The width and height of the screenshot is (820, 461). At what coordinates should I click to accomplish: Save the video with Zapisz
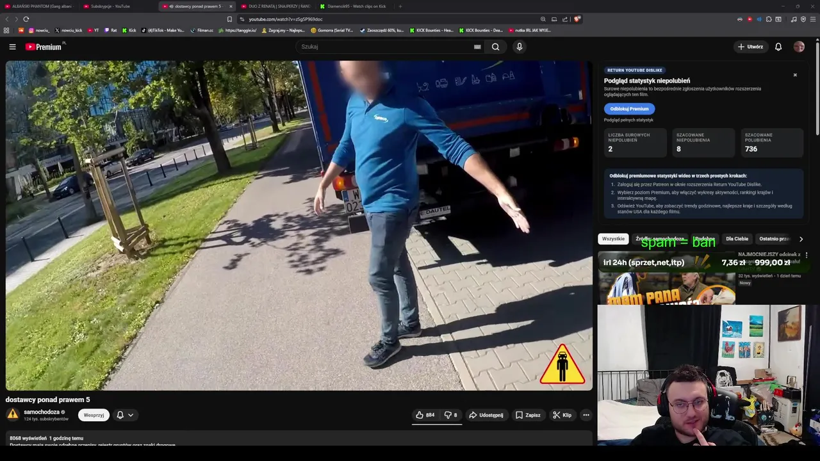coord(528,415)
